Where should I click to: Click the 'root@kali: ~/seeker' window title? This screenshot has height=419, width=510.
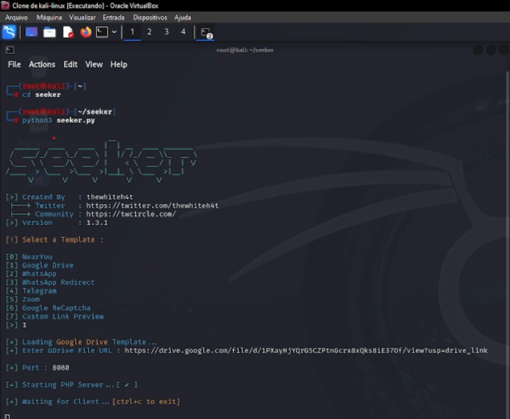pos(245,50)
